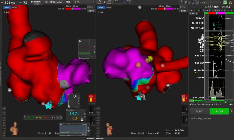Open the 2 RA map dropdown in toolbar
This screenshot has height=140, width=234.
(x=84, y=2)
